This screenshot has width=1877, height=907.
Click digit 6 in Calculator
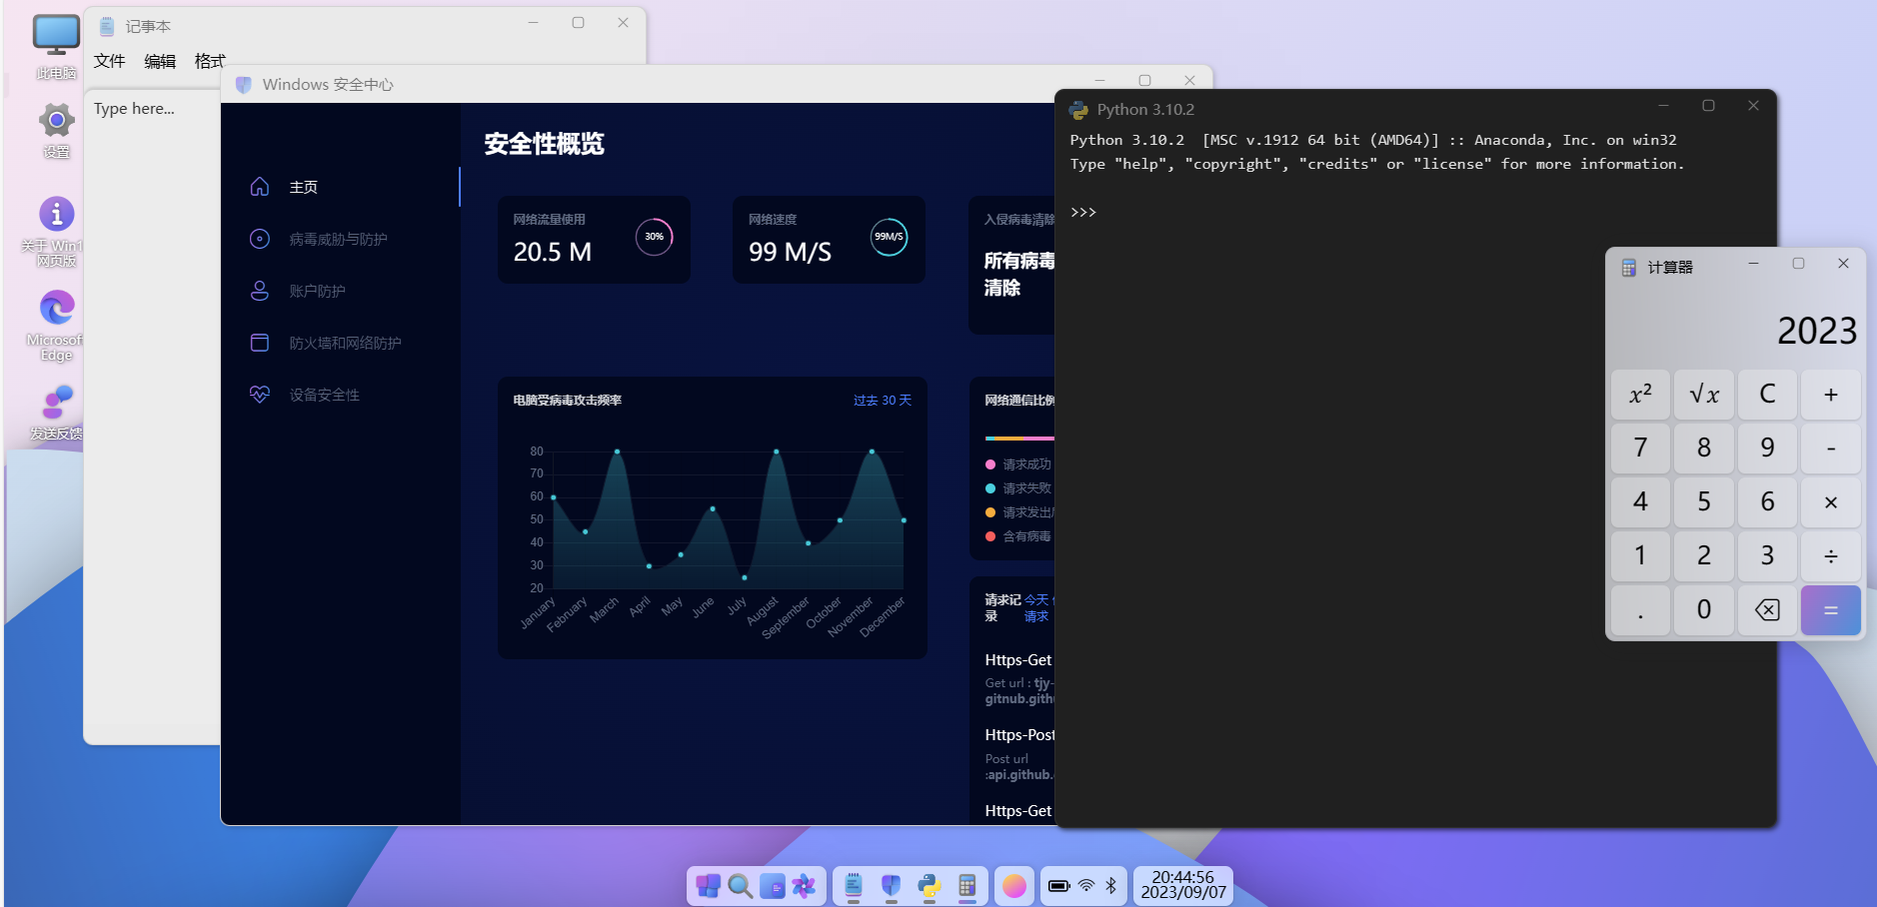pos(1767,501)
